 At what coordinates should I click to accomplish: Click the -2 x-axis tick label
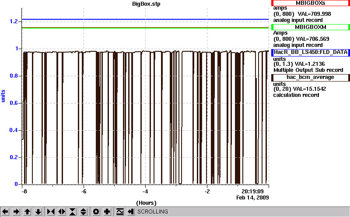(207, 192)
